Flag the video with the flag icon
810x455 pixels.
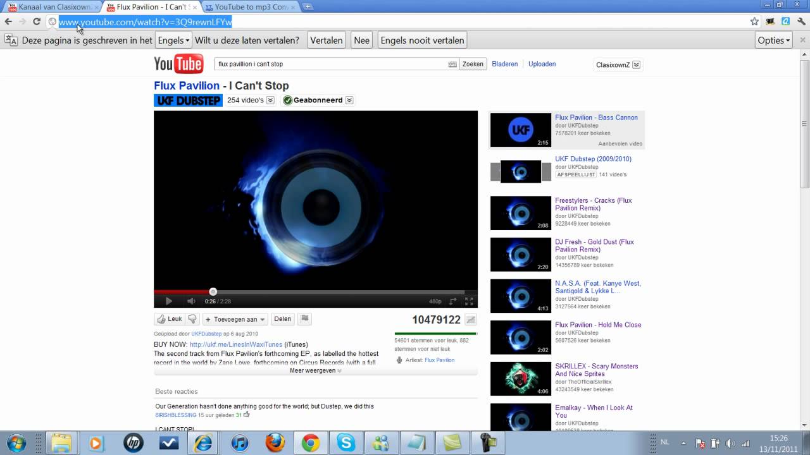pos(304,319)
